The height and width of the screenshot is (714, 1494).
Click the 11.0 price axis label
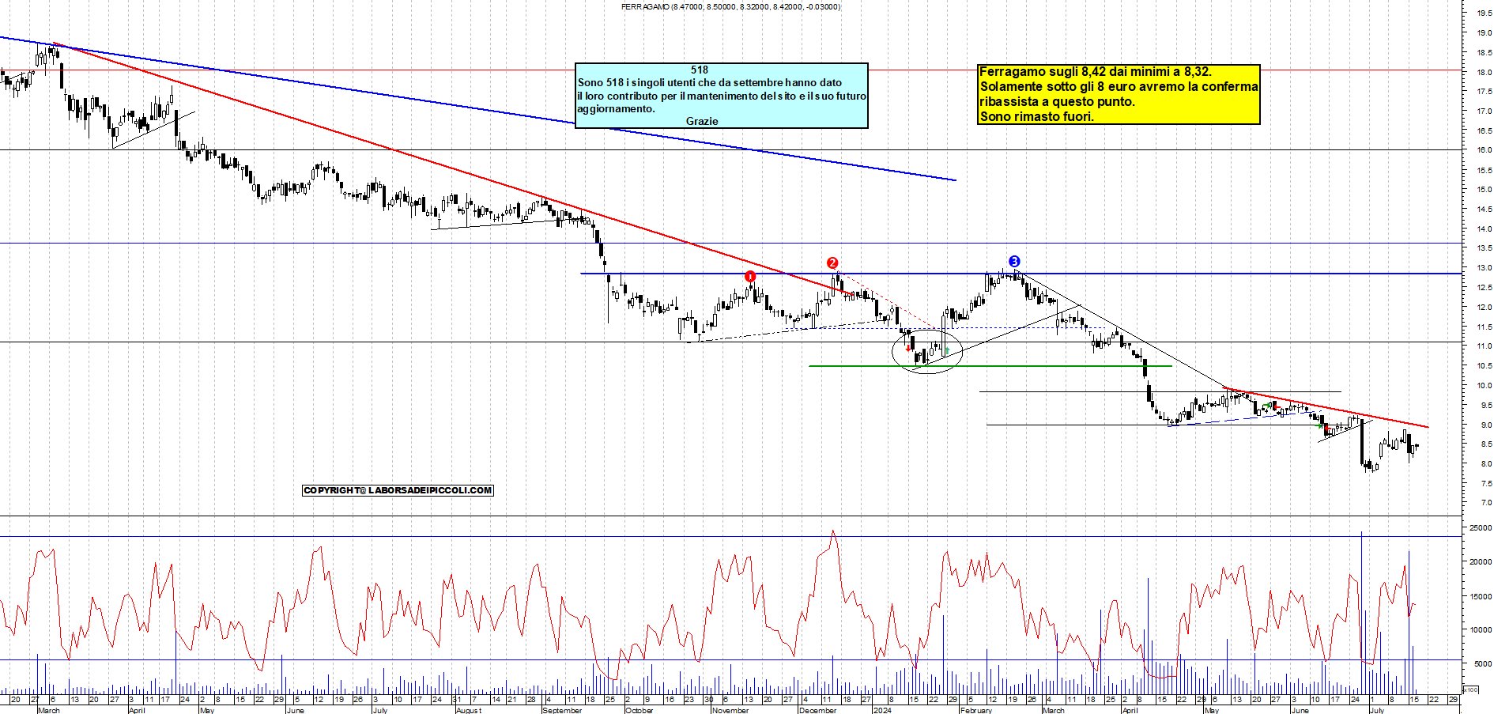(x=1484, y=346)
